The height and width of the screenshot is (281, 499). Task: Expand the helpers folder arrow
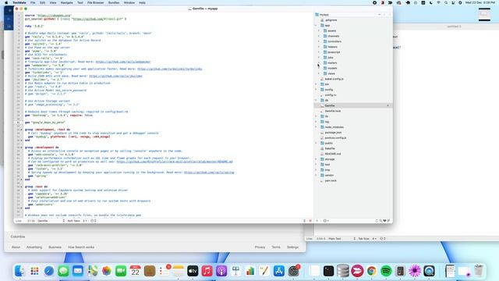tap(319, 47)
